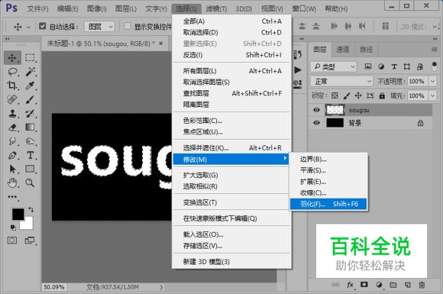Screen dimensions: 443x294
Task: Toggle lock all padlock
Action: click(382, 95)
